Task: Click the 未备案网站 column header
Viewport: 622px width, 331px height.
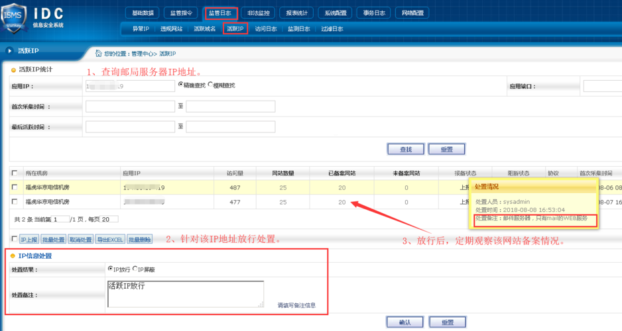Action: click(406, 173)
